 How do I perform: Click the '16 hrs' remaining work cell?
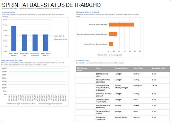pos(155,85)
